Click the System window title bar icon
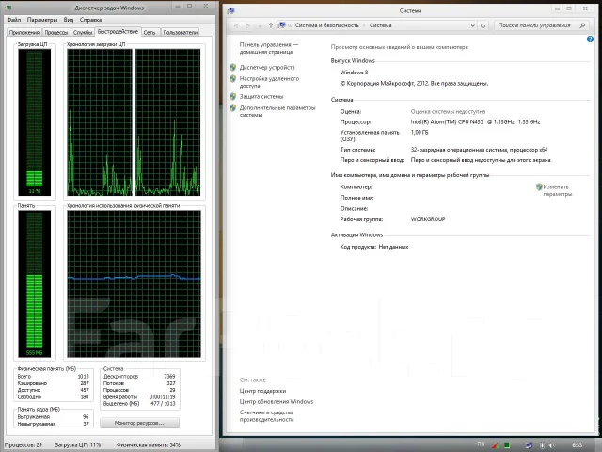The width and height of the screenshot is (602, 452). point(230,10)
